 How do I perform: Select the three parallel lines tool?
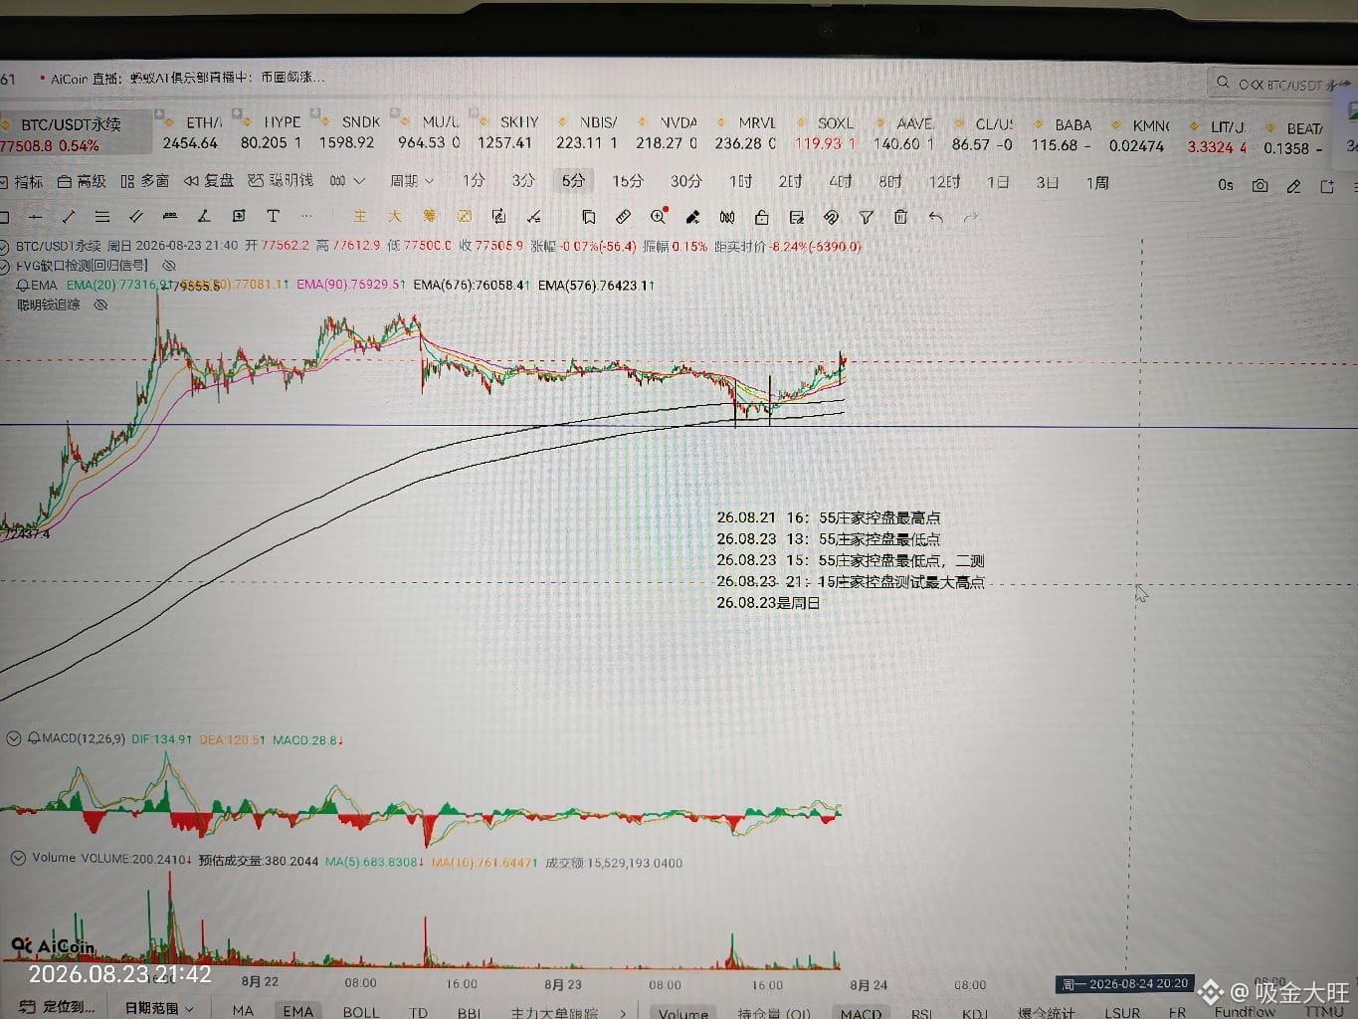point(102,216)
